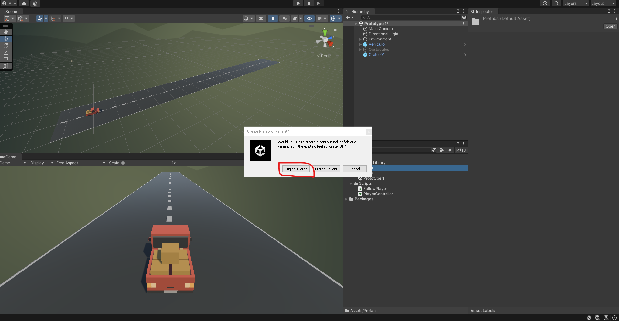Select the PlayerController script asset
This screenshot has width=619, height=321.
(378, 194)
